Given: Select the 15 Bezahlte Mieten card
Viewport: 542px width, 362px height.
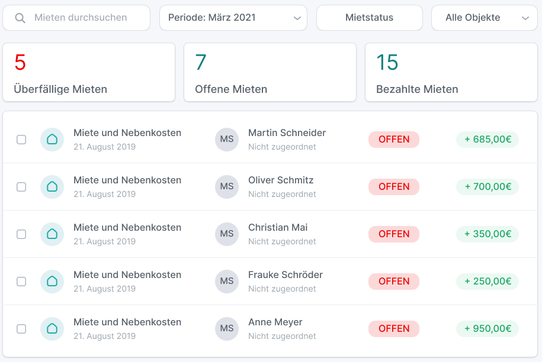Looking at the screenshot, I should point(451,72).
